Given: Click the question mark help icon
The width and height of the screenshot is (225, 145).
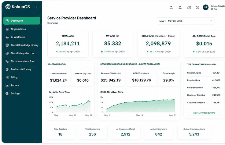Looking at the screenshot, I should coord(197,8).
